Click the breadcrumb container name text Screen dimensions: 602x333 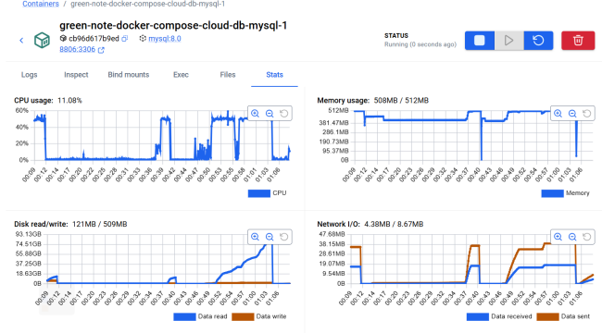pyautogui.click(x=148, y=4)
